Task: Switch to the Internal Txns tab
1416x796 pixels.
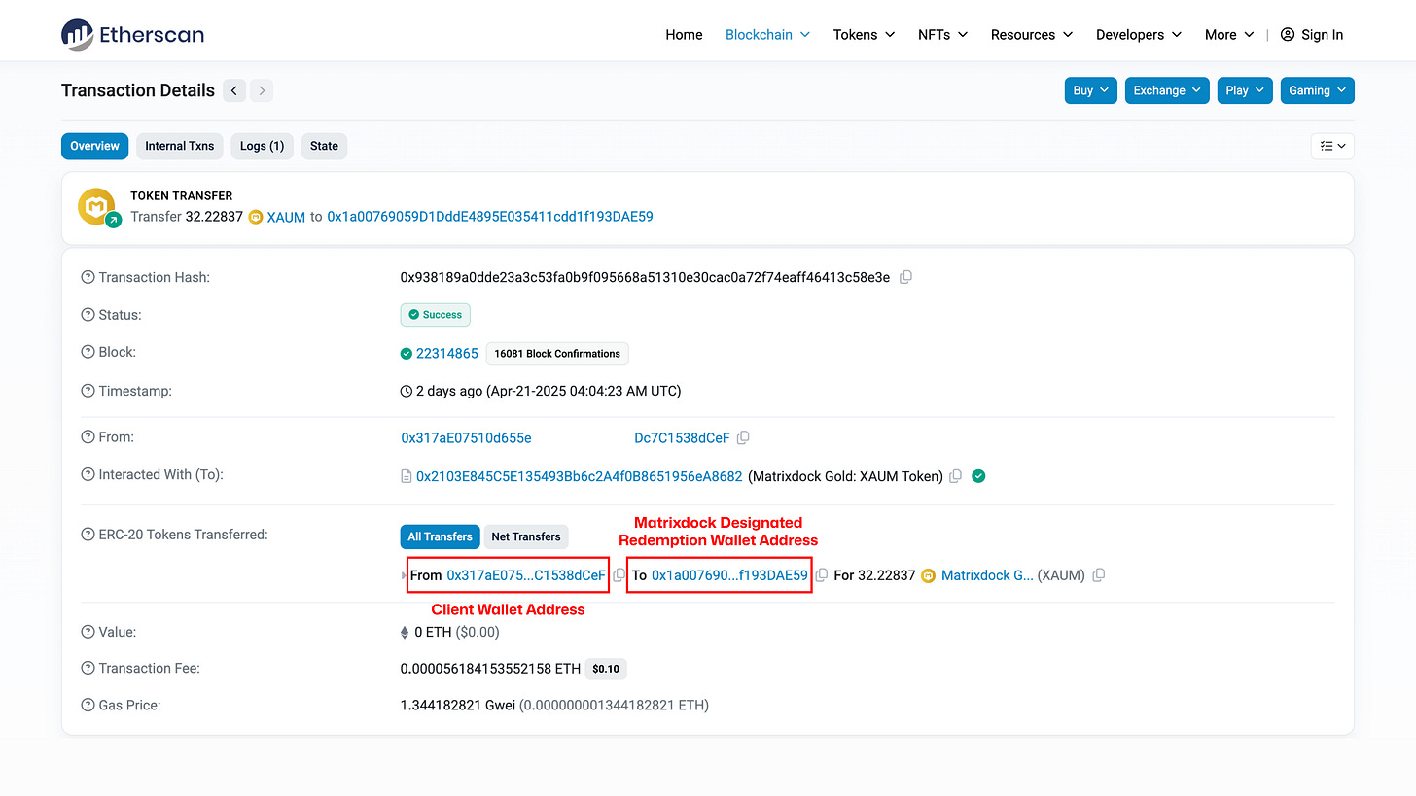Action: tap(179, 146)
